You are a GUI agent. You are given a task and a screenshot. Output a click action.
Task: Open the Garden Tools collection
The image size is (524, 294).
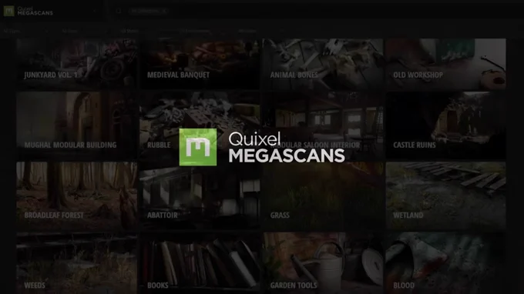[322, 263]
